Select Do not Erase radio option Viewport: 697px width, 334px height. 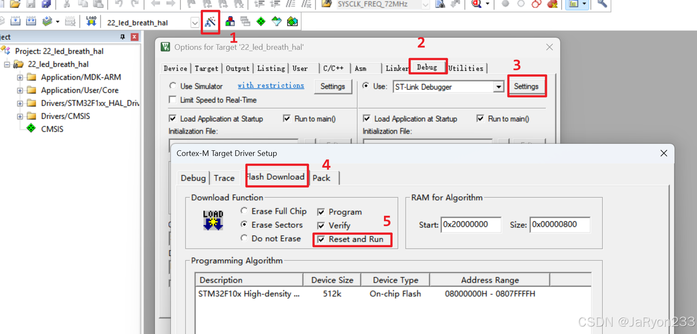(244, 238)
